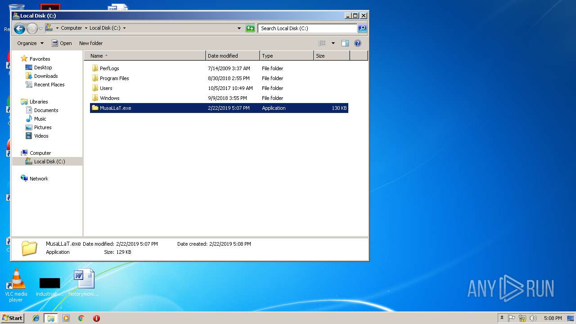Go back using the Back arrow button
Viewport: 576px width, 324px height.
pyautogui.click(x=19, y=29)
